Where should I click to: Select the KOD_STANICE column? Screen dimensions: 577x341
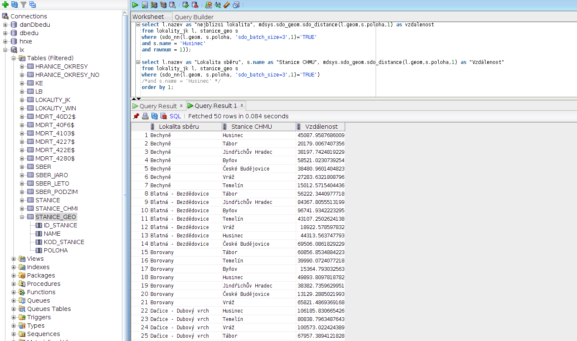(64, 242)
